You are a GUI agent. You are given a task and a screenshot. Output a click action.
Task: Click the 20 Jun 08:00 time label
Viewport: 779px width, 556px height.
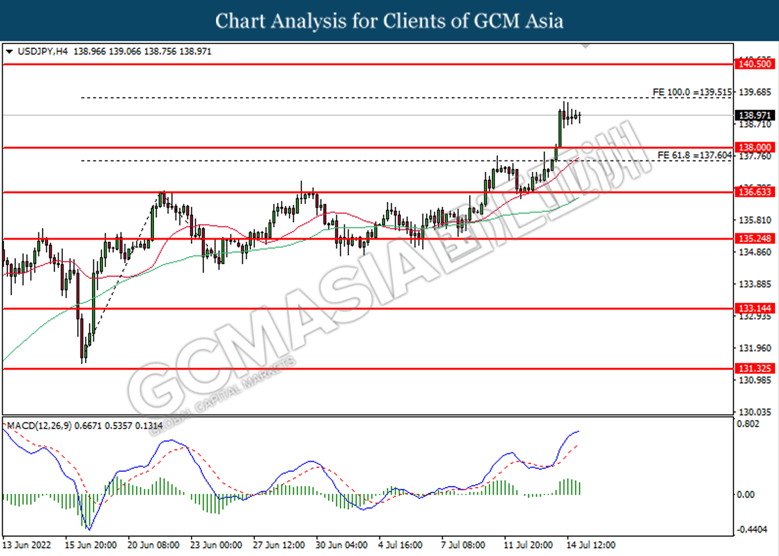pos(153,545)
